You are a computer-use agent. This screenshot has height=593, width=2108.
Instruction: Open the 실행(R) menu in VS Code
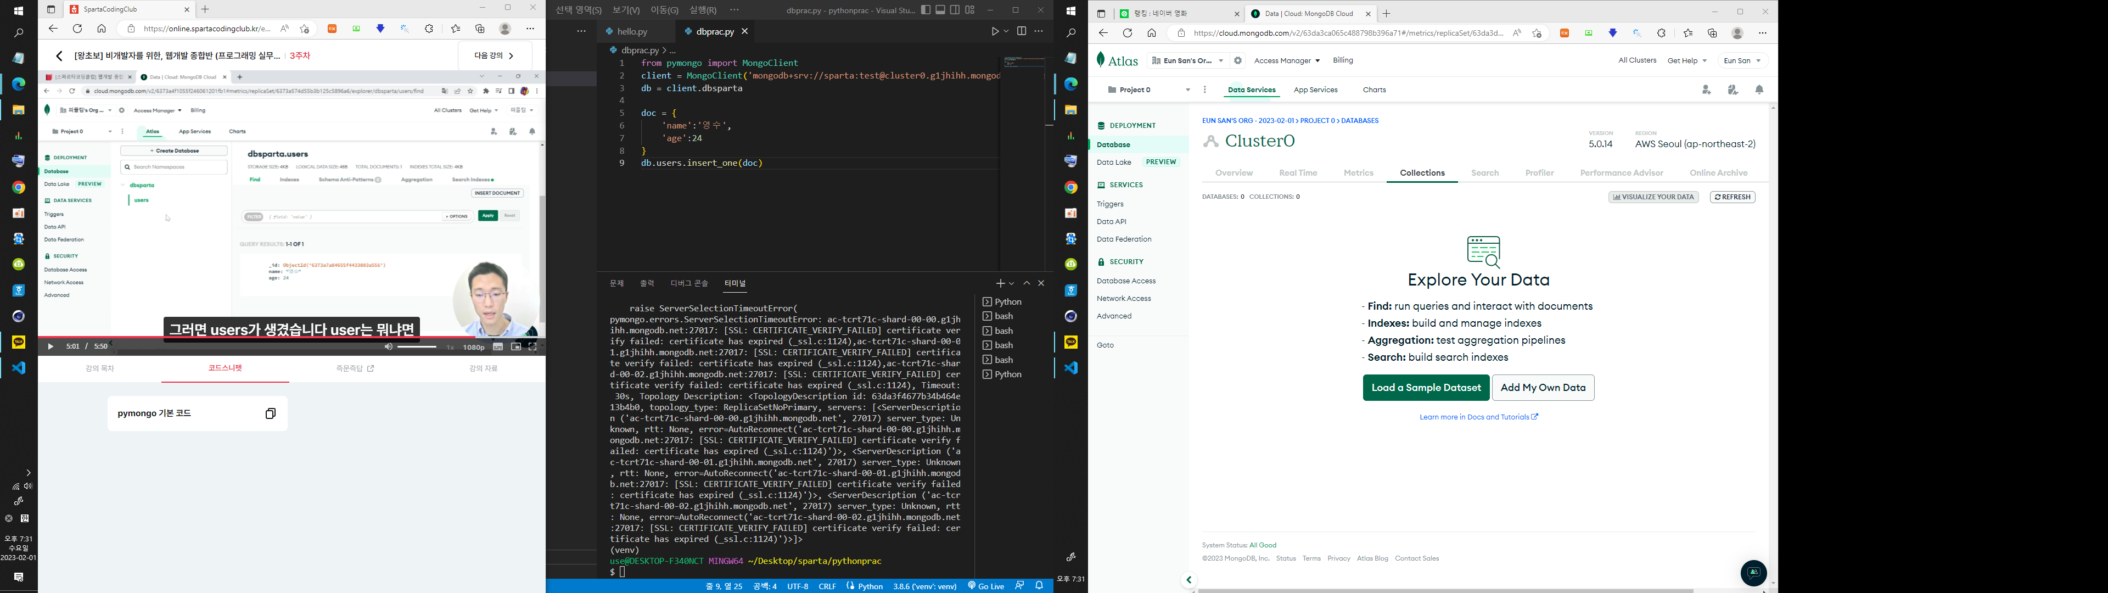click(x=703, y=10)
